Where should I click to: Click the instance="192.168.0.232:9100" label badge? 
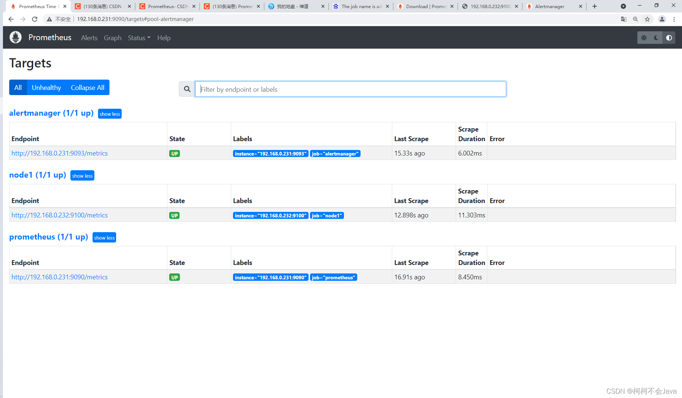click(271, 216)
